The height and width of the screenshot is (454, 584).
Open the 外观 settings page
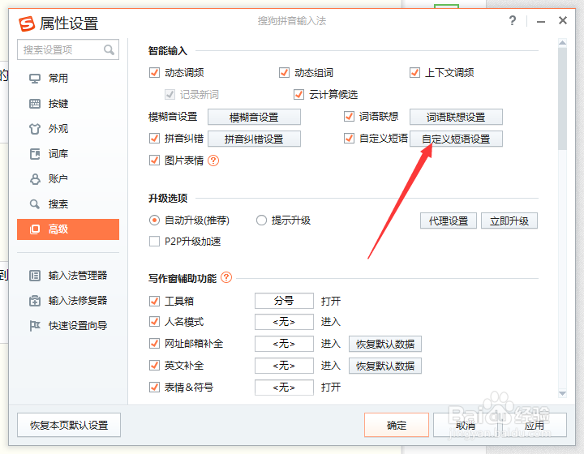pos(68,129)
